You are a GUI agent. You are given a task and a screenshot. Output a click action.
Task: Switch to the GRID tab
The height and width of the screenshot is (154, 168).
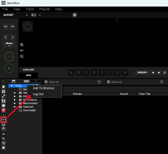pos(29,75)
